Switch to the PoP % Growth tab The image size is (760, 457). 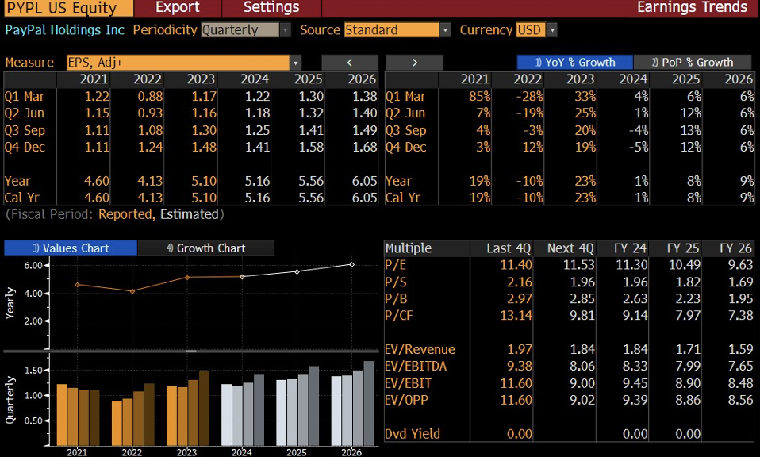692,63
